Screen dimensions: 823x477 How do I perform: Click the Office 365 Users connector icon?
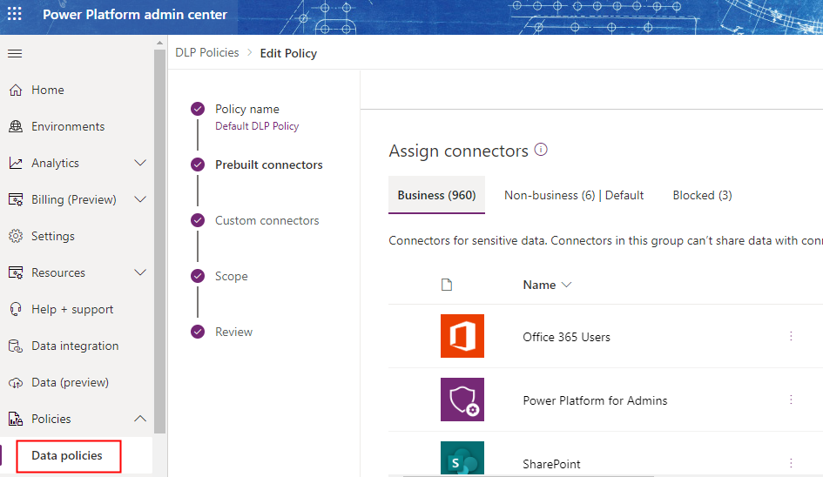462,336
